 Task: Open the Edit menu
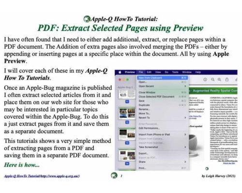(149, 72)
